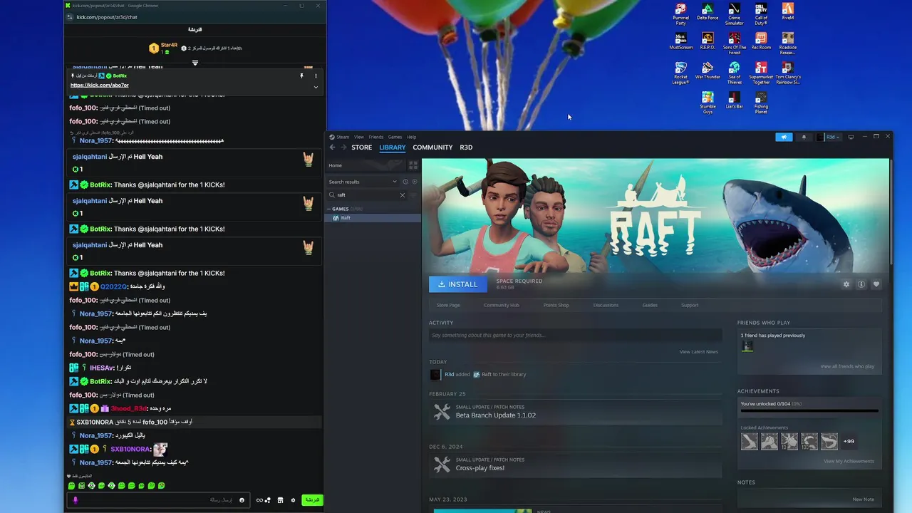Open Steam Big Picture mode icon
Image resolution: width=912 pixels, height=513 pixels.
851,137
